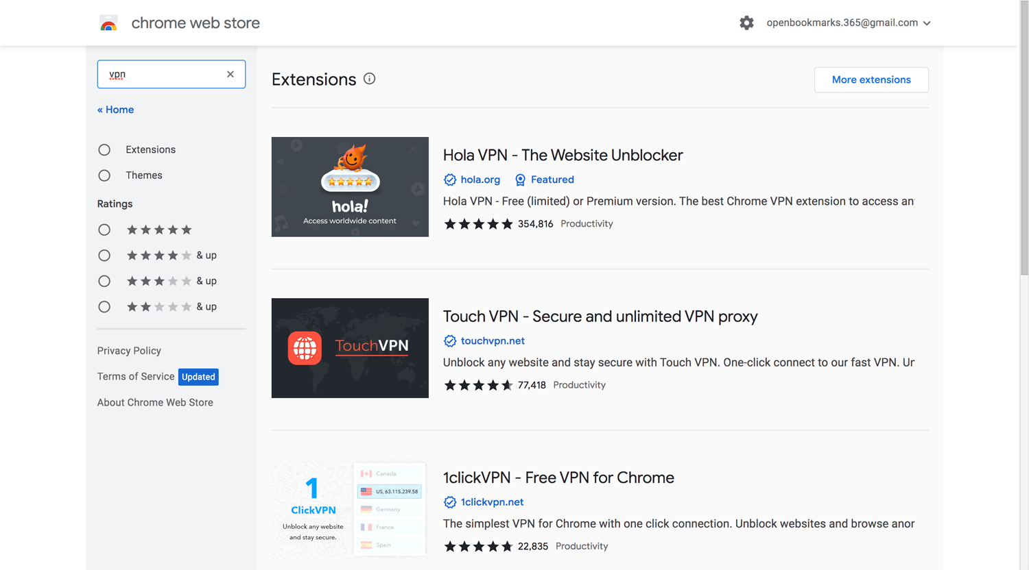Open Hola VPN - The Website Unblocker title
The image size is (1029, 570).
click(x=563, y=155)
